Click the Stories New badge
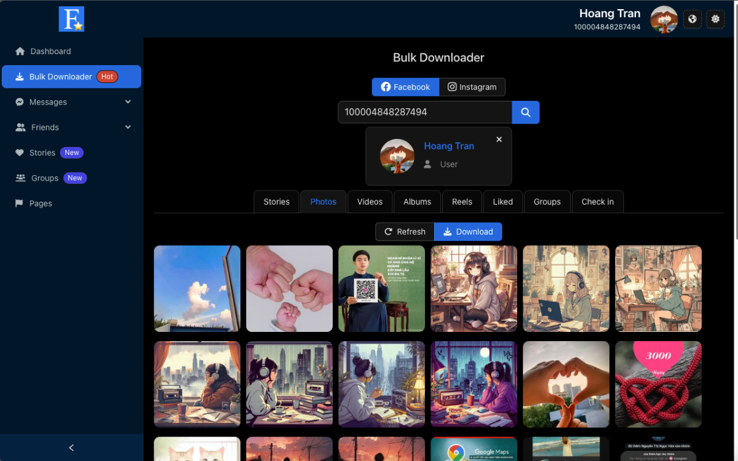The width and height of the screenshot is (738, 461). (x=72, y=152)
